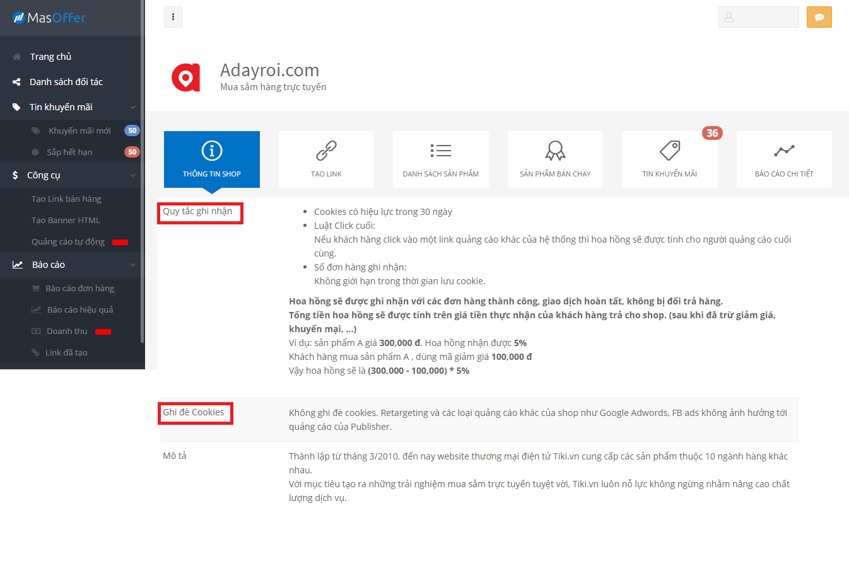
Task: Click the line chart icon in Báo cáo chi tiết
Action: tap(784, 151)
